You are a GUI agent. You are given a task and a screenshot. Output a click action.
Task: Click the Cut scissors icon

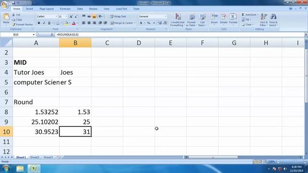(13, 15)
